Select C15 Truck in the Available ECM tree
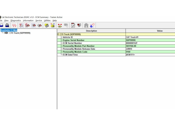The width and height of the screenshot is (175, 125). (20, 33)
